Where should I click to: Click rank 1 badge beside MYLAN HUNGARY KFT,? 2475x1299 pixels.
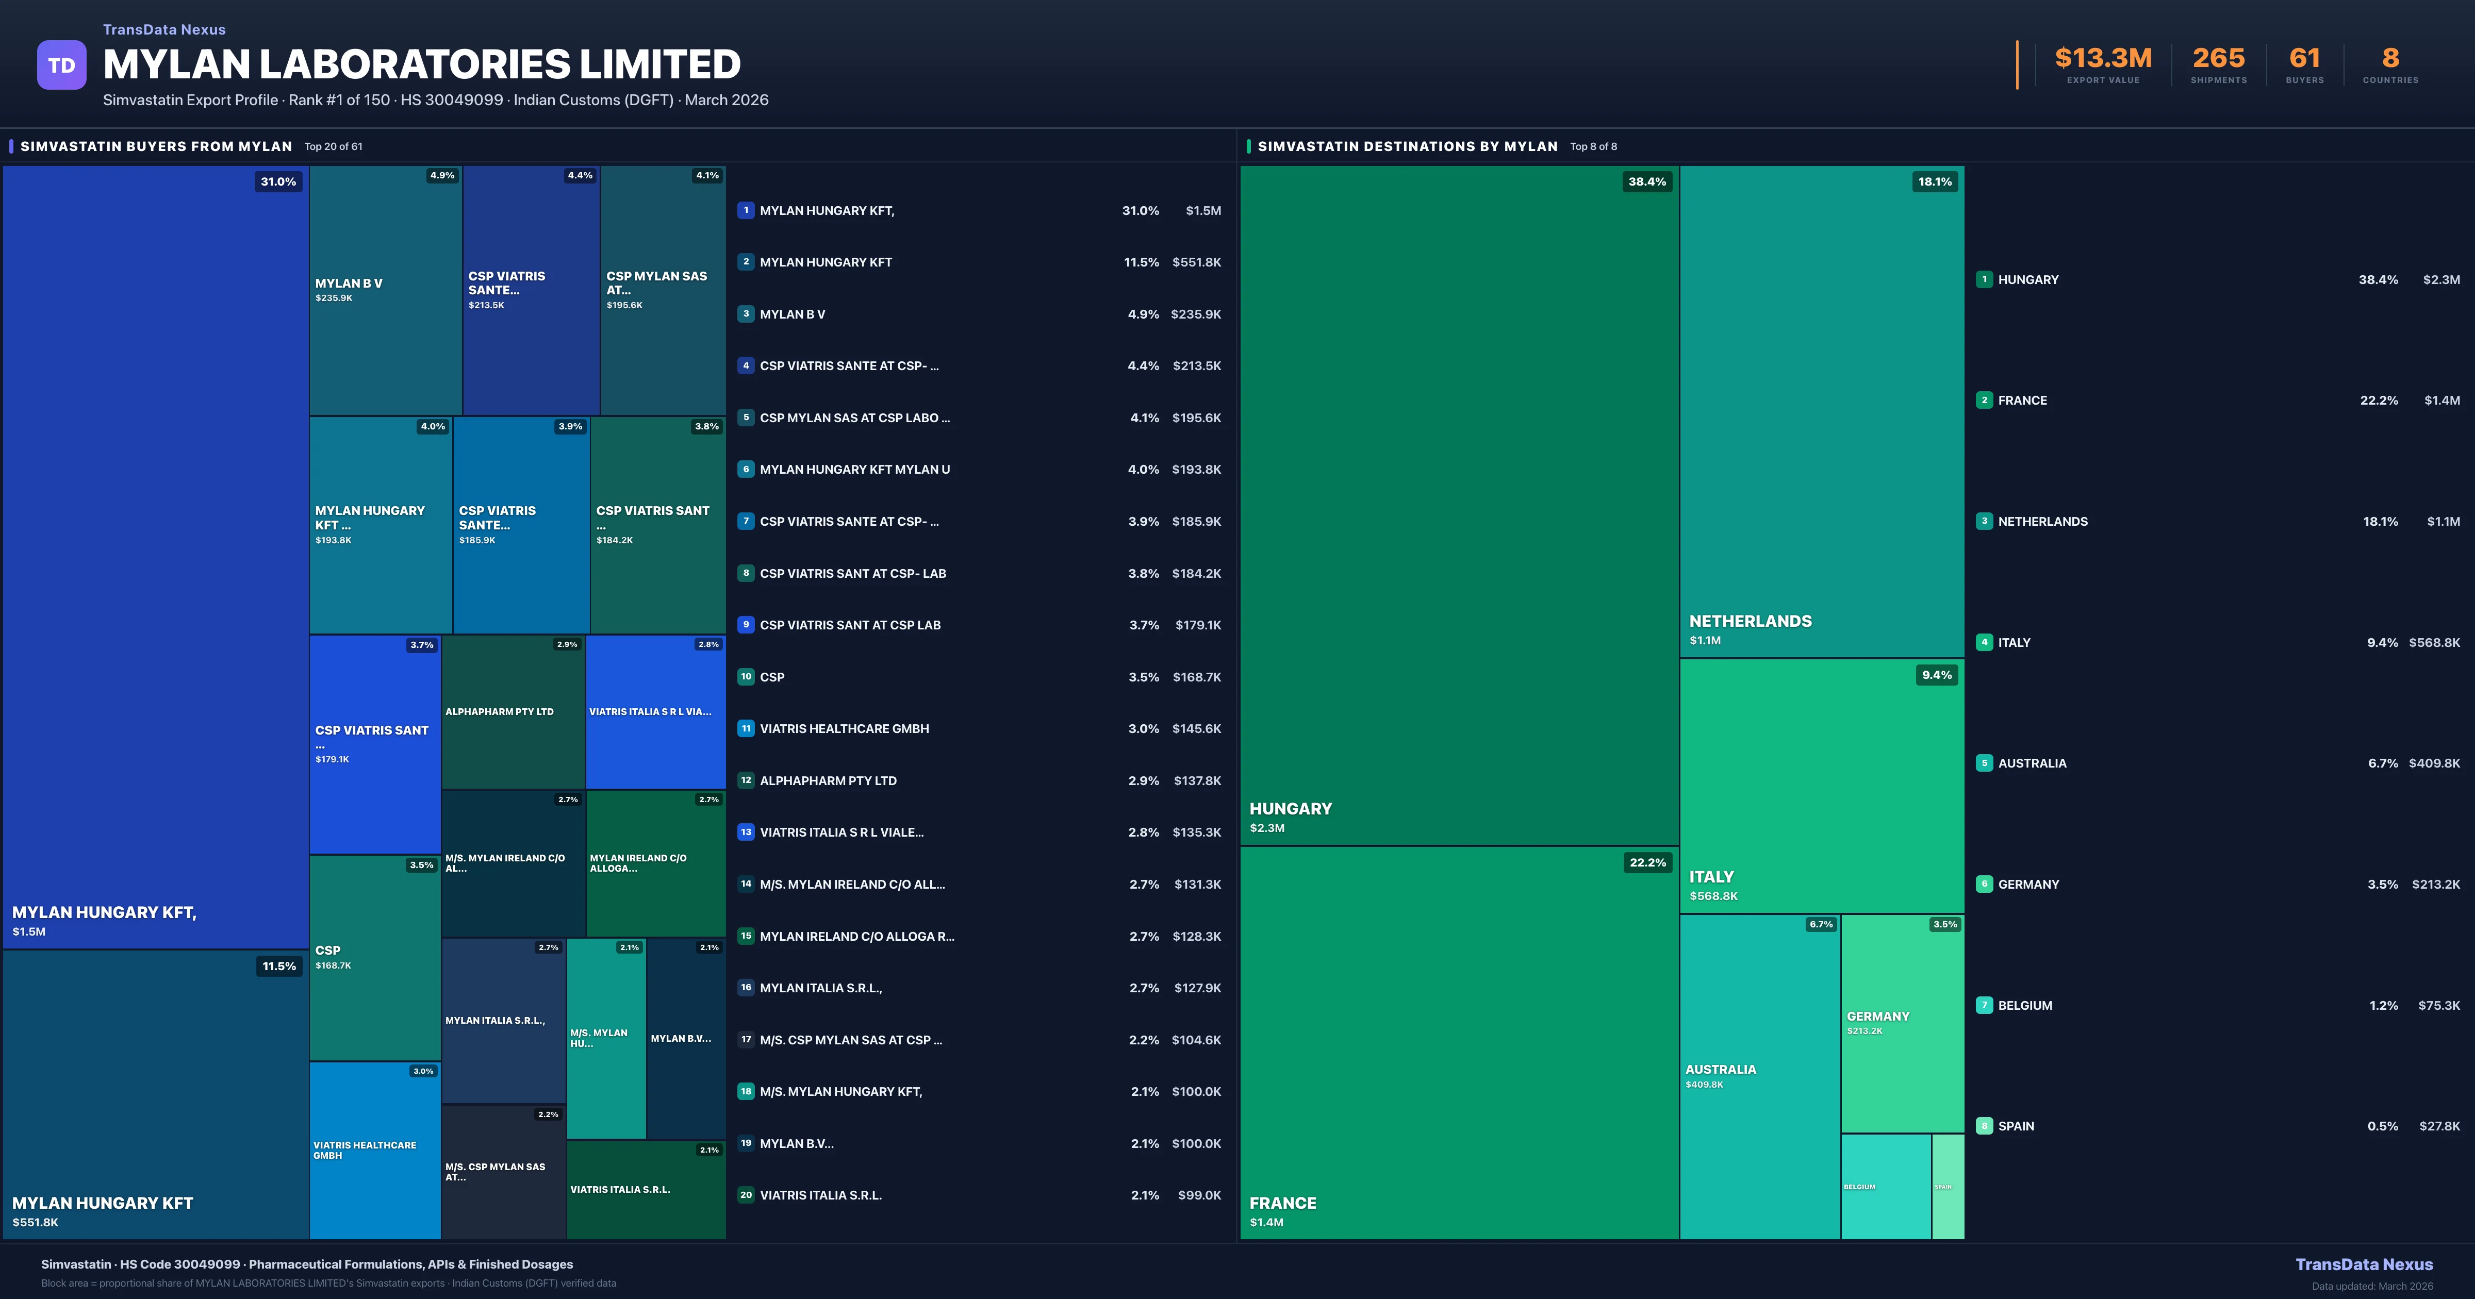746,210
